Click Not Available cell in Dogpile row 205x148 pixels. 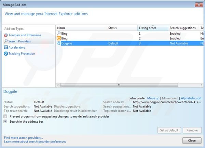pyautogui.click(x=179, y=44)
